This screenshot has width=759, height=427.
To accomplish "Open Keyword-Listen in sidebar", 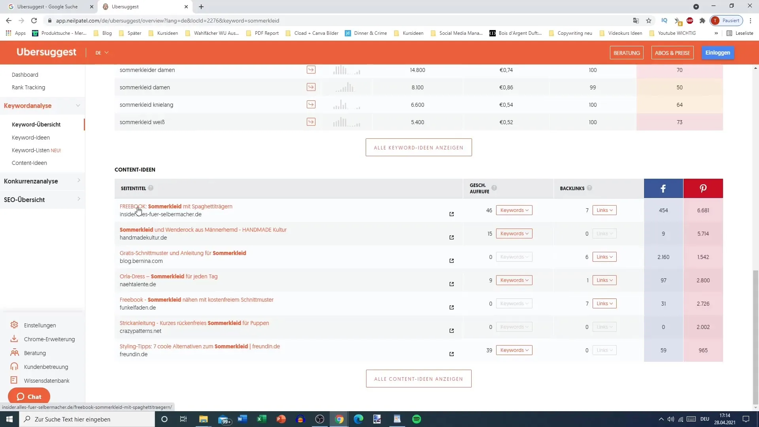I will pos(36,150).
